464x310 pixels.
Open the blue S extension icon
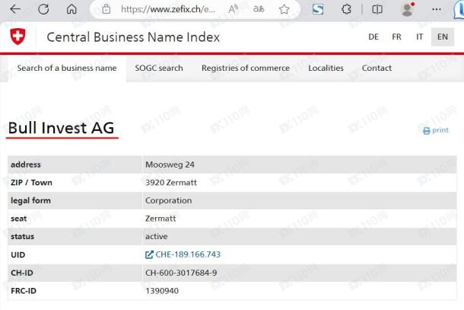point(318,9)
